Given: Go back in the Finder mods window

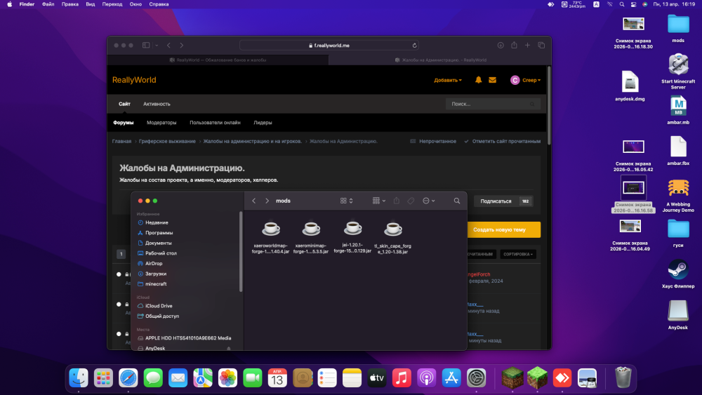Looking at the screenshot, I should (x=254, y=201).
